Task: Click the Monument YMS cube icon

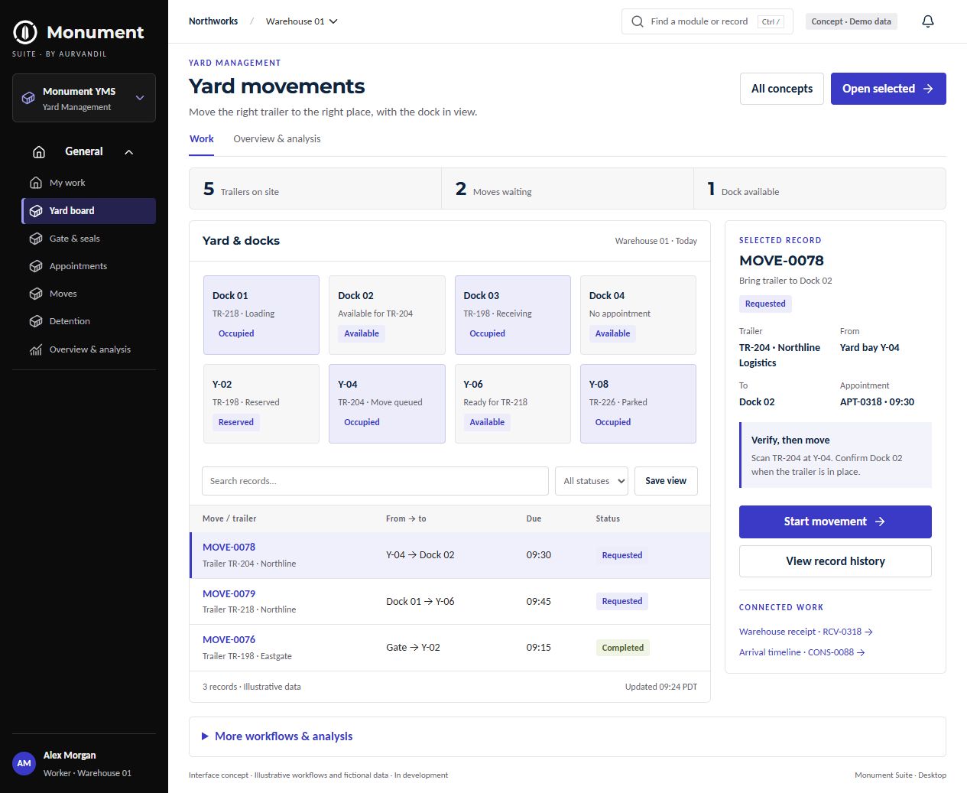Action: pyautogui.click(x=28, y=98)
